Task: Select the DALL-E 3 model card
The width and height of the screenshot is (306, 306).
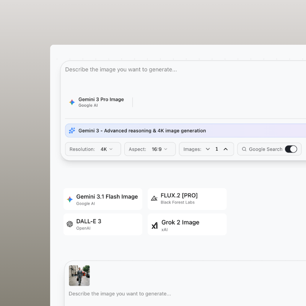Action: coord(103,225)
